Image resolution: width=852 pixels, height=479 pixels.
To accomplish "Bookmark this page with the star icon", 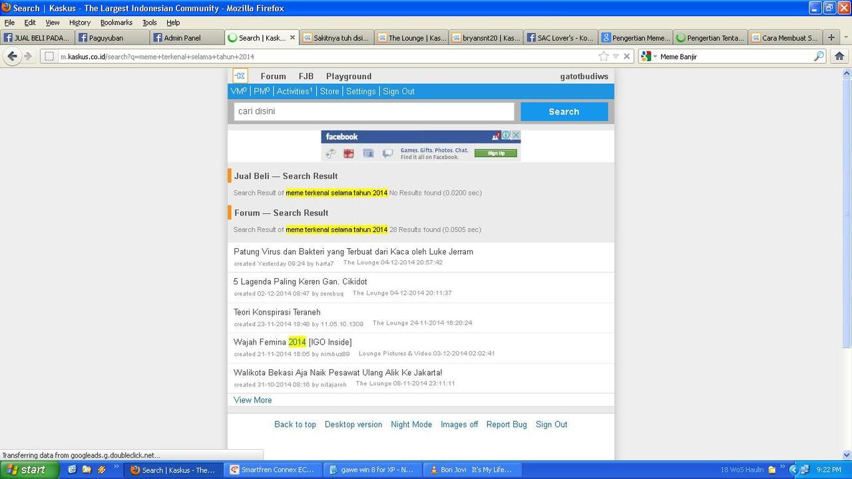I will pos(604,57).
